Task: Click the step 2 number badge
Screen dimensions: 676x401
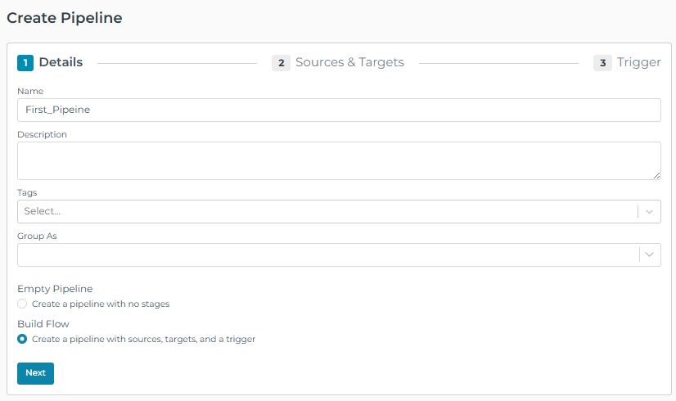Action: coord(281,63)
